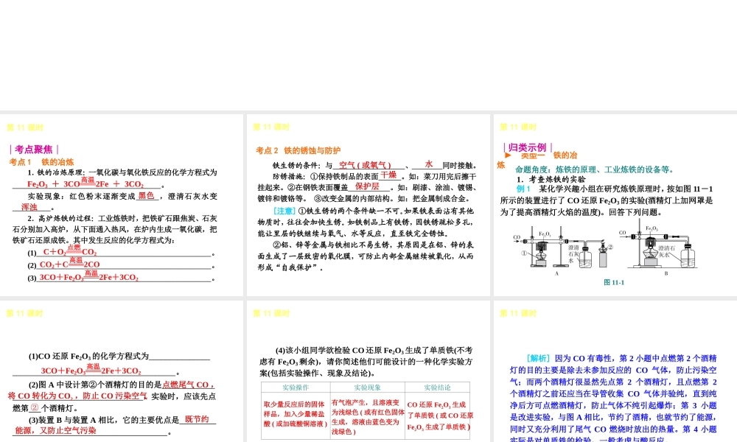The width and height of the screenshot is (737, 442).
Task: Click the 类型一 label
Action: click(x=533, y=155)
